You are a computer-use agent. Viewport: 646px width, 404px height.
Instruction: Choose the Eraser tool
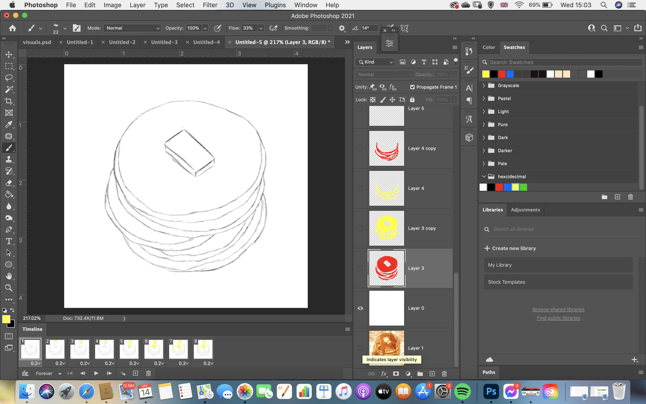point(9,183)
